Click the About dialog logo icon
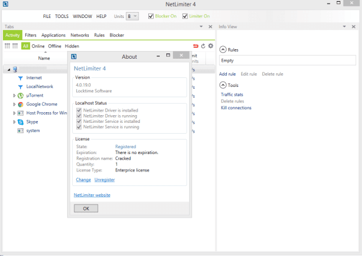Screen dimensions: 362x256 coord(74,56)
